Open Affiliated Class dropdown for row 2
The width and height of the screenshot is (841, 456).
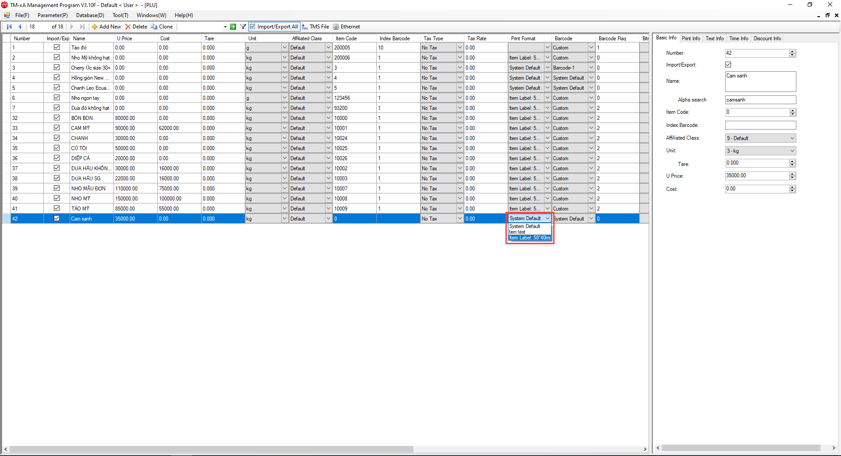point(328,57)
